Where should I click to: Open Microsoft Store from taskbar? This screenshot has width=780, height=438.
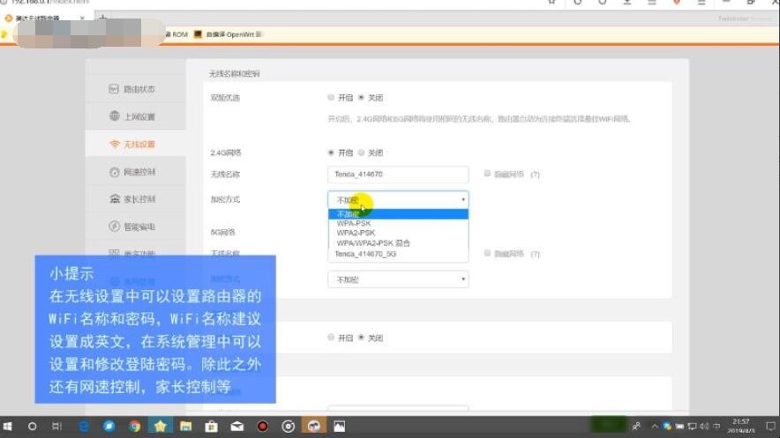tap(212, 426)
